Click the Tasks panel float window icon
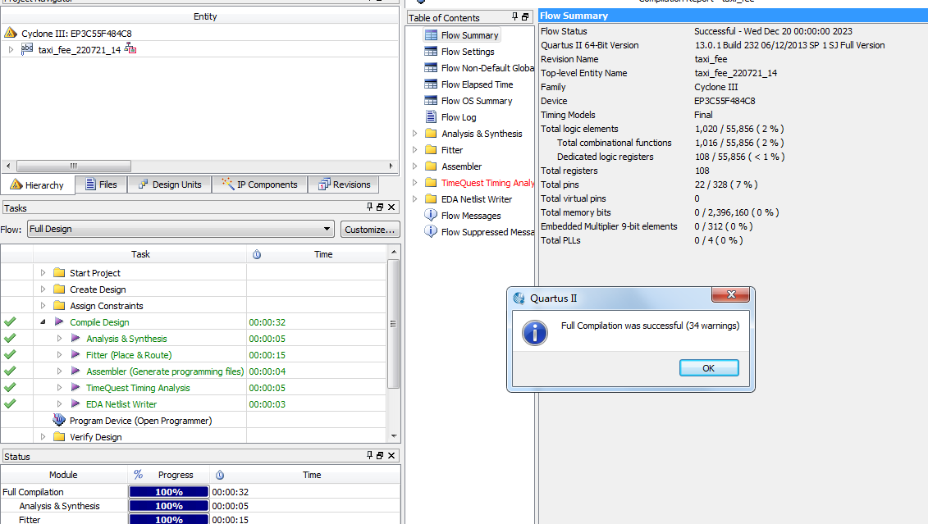The width and height of the screenshot is (928, 524). [x=380, y=207]
